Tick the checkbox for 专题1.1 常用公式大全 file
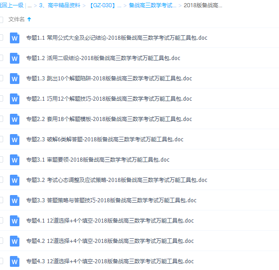This screenshot has width=279, height=270. coord(1,37)
